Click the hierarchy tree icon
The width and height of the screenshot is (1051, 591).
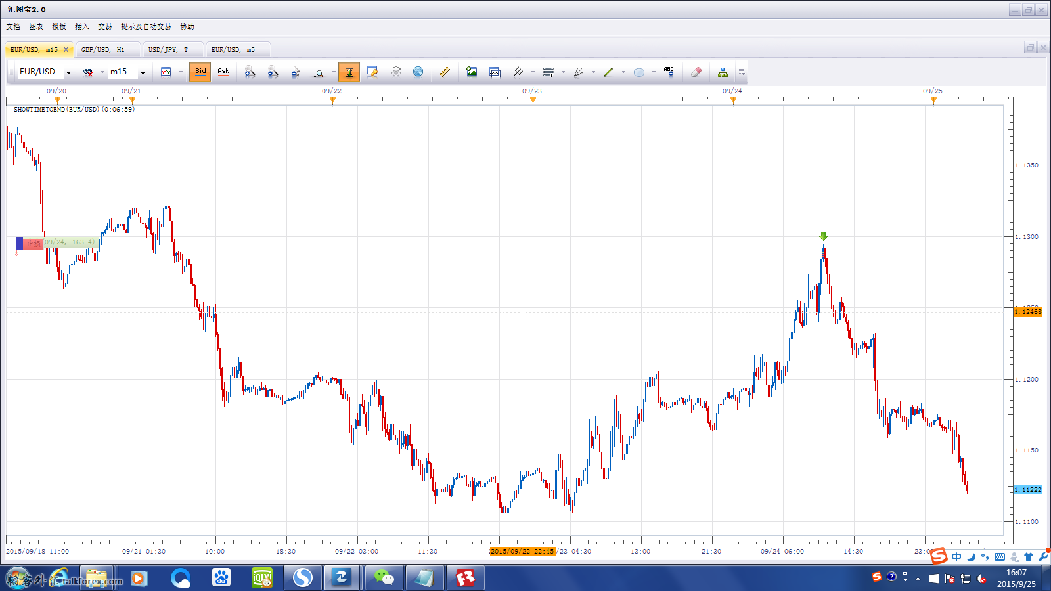click(x=723, y=72)
